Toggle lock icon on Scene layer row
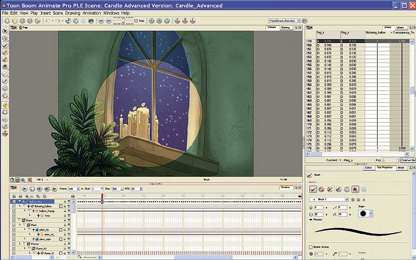 point(64,220)
